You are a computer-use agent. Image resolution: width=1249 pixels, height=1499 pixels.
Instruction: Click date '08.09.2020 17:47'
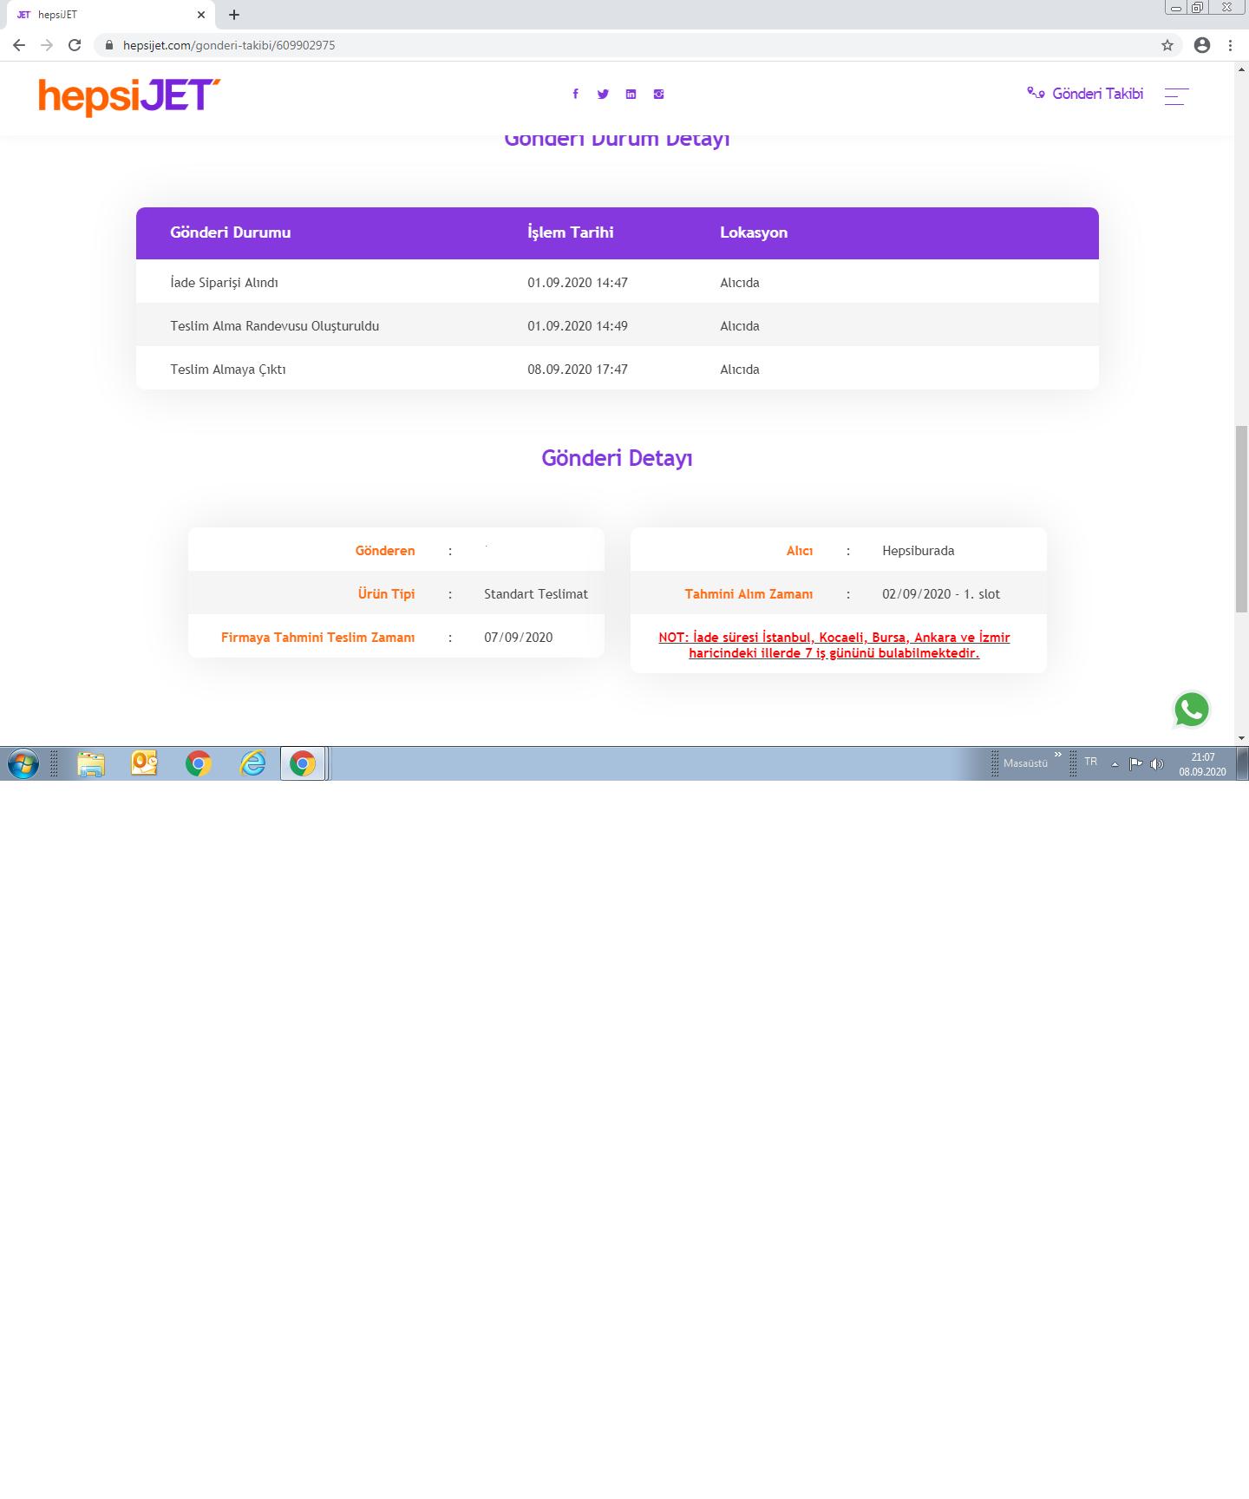point(578,370)
